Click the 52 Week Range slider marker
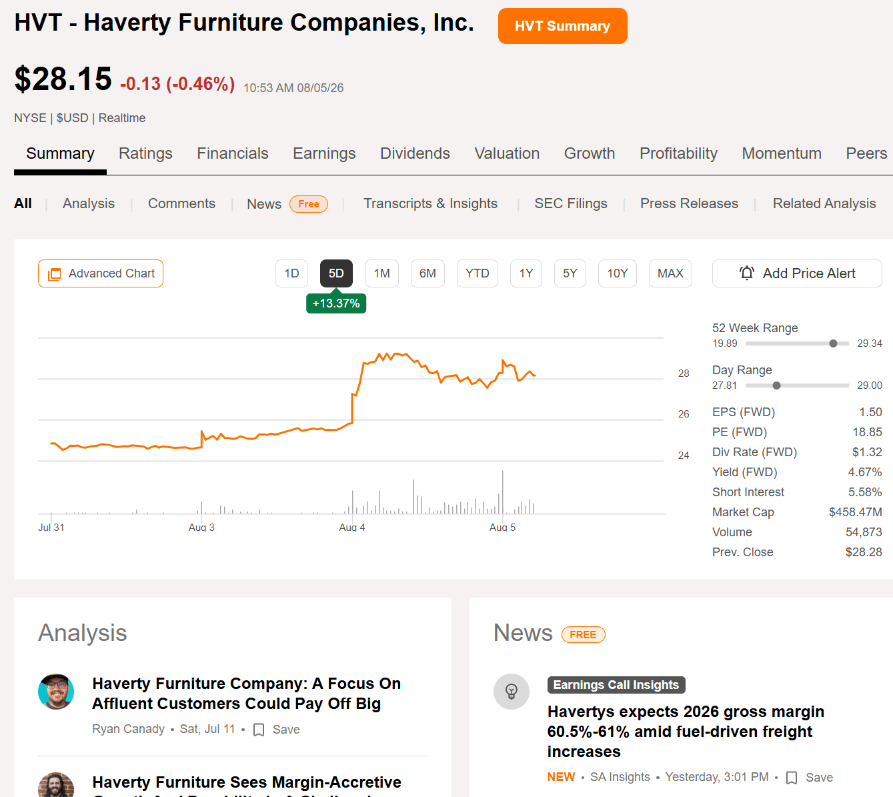 (x=833, y=343)
